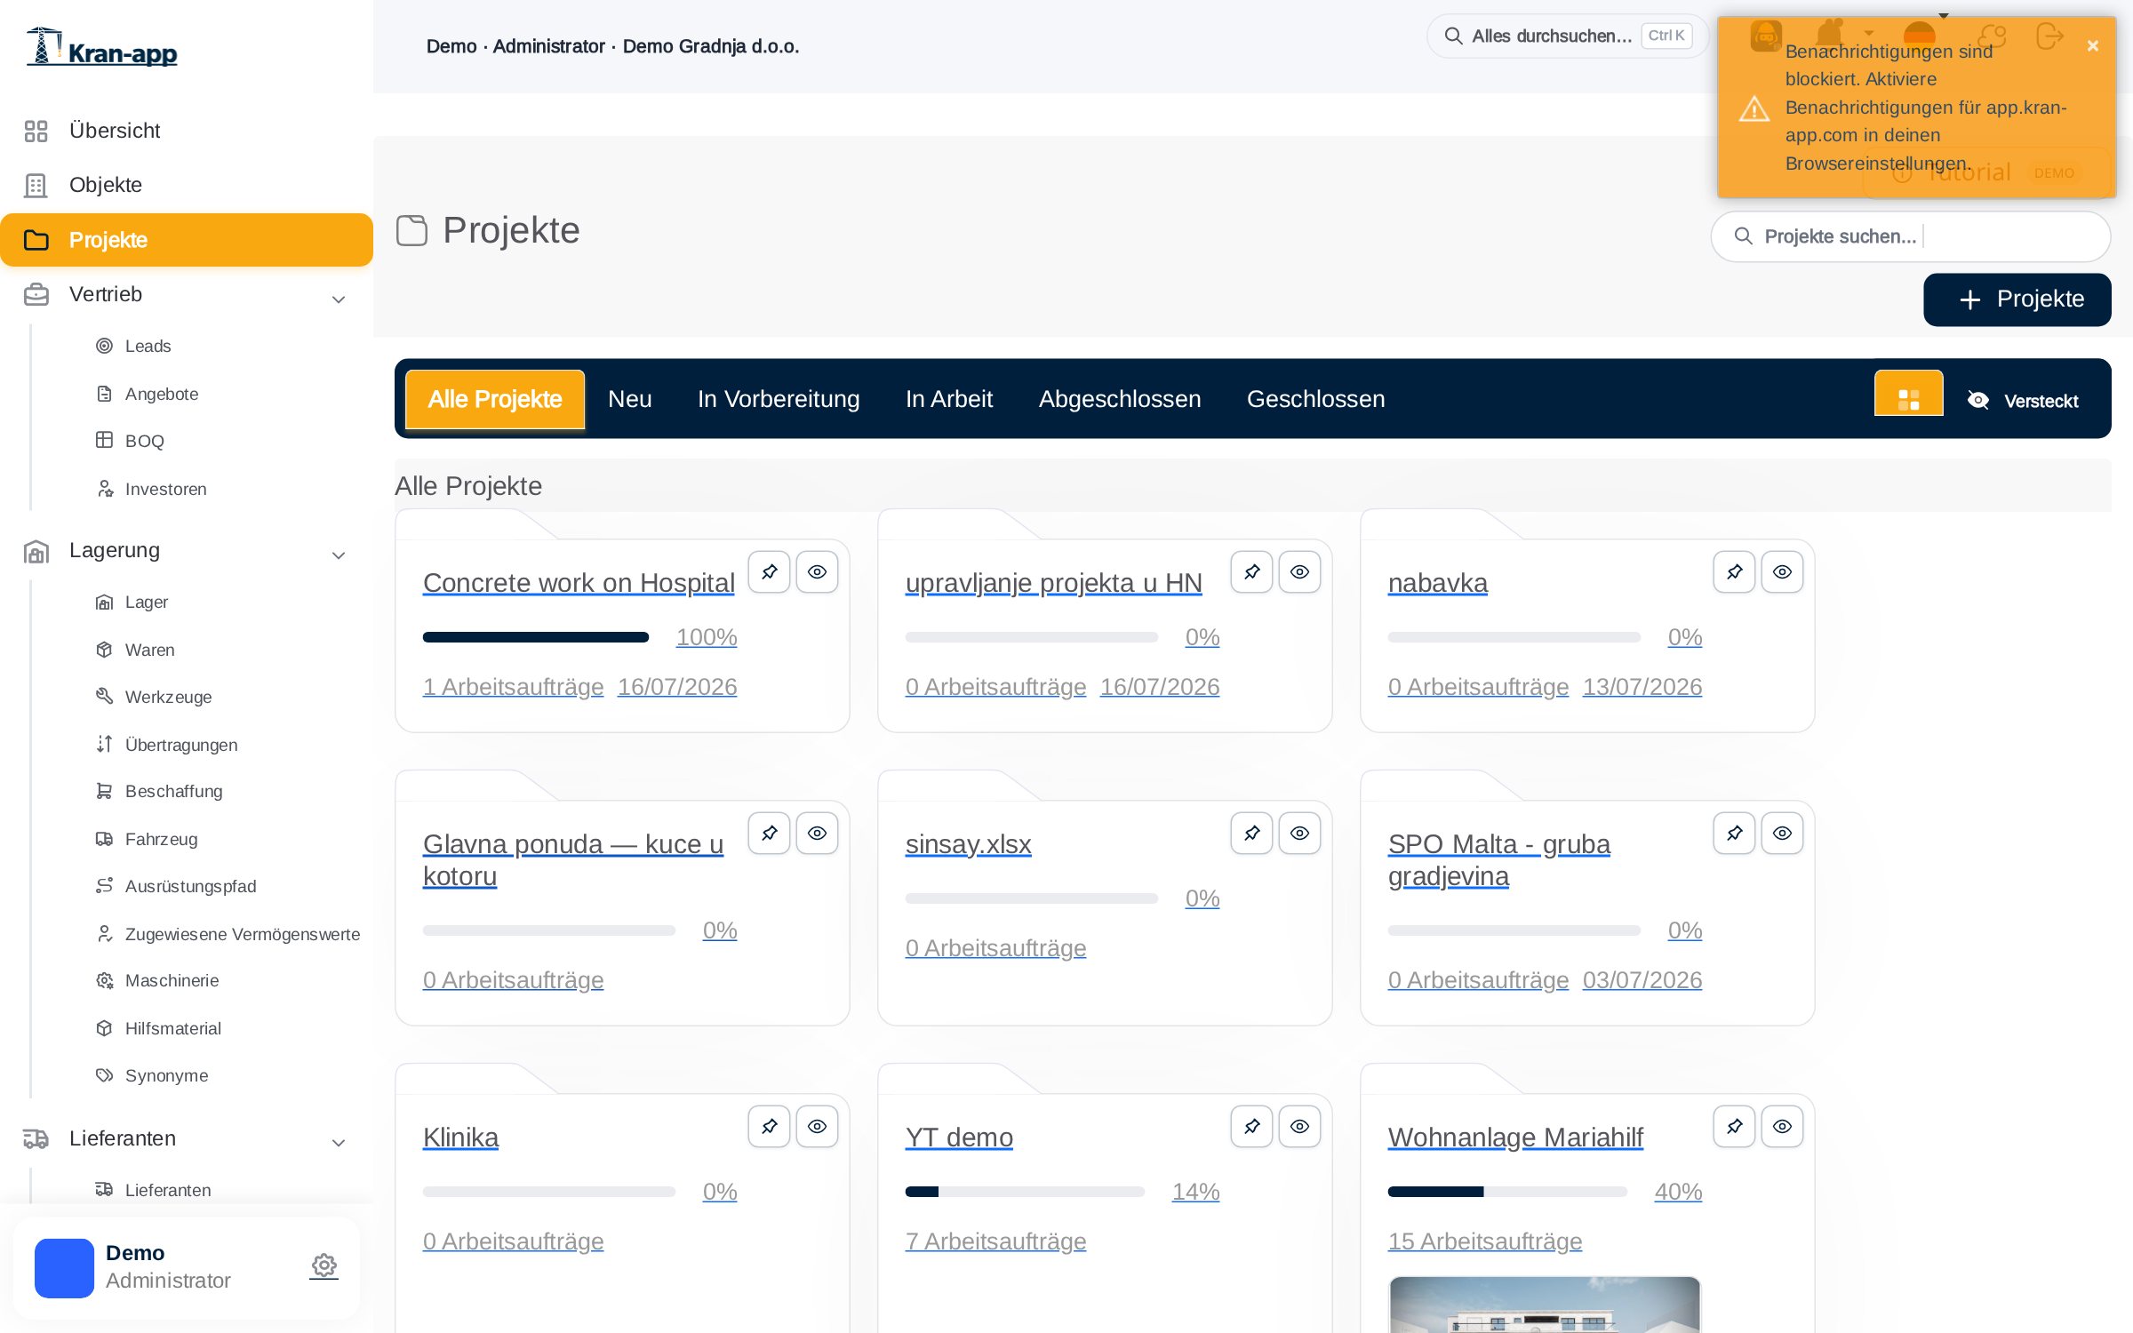The image size is (2133, 1333).
Task: Pin the upravljanje projekta u HN project
Action: pos(1251,572)
